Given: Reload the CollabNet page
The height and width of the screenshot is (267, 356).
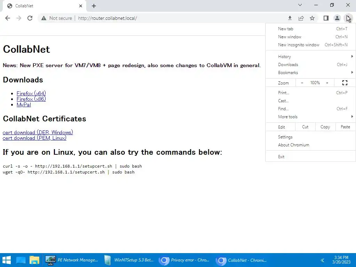Looking at the screenshot, I should click(x=30, y=18).
